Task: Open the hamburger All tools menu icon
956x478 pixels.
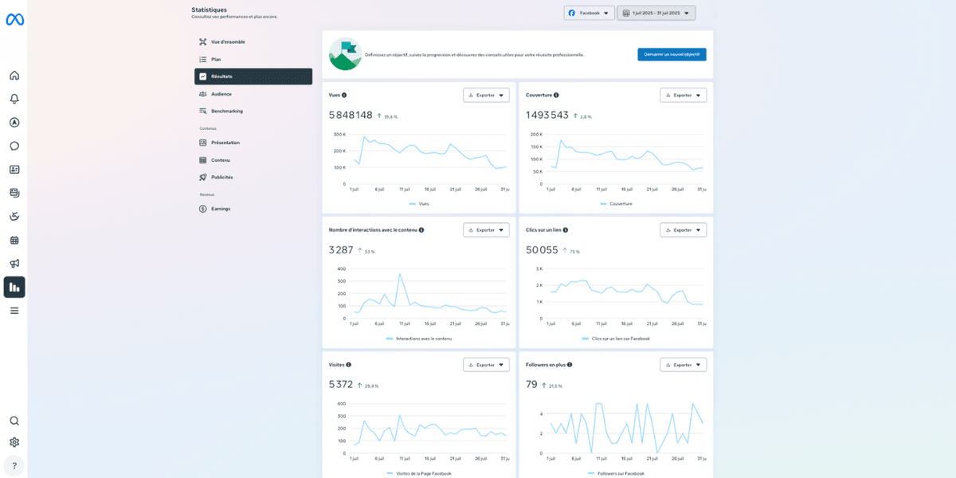Action: [x=14, y=311]
